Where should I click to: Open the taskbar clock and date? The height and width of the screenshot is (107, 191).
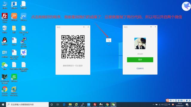coord(180,104)
